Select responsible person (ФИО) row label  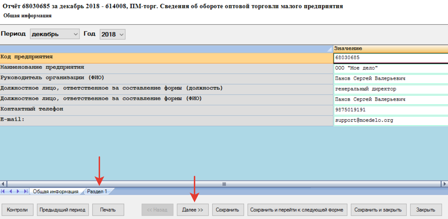click(x=167, y=100)
